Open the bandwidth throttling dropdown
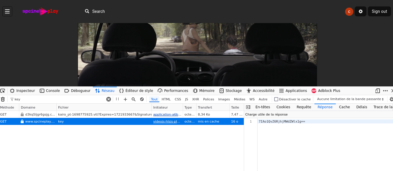This screenshot has width=393, height=171. [350, 99]
